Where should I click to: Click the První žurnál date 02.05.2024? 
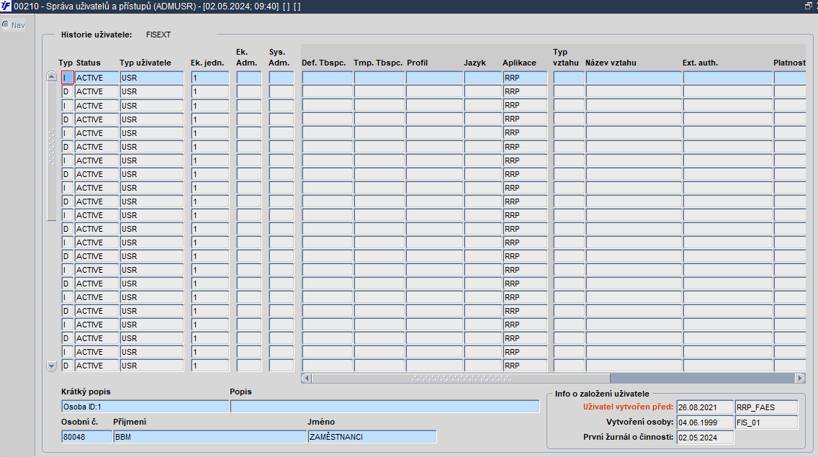point(705,438)
